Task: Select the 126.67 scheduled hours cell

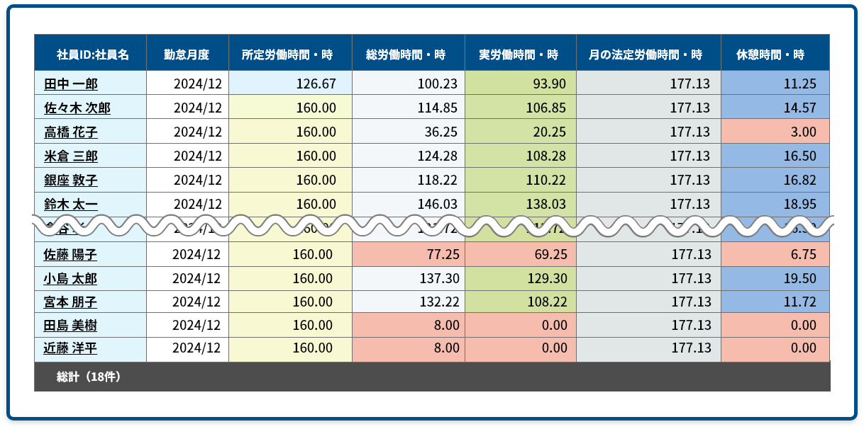Action: click(290, 84)
